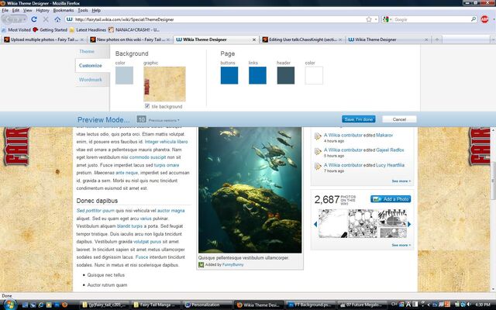
Task: Open the Gajeel Redfox link
Action: pos(390,150)
